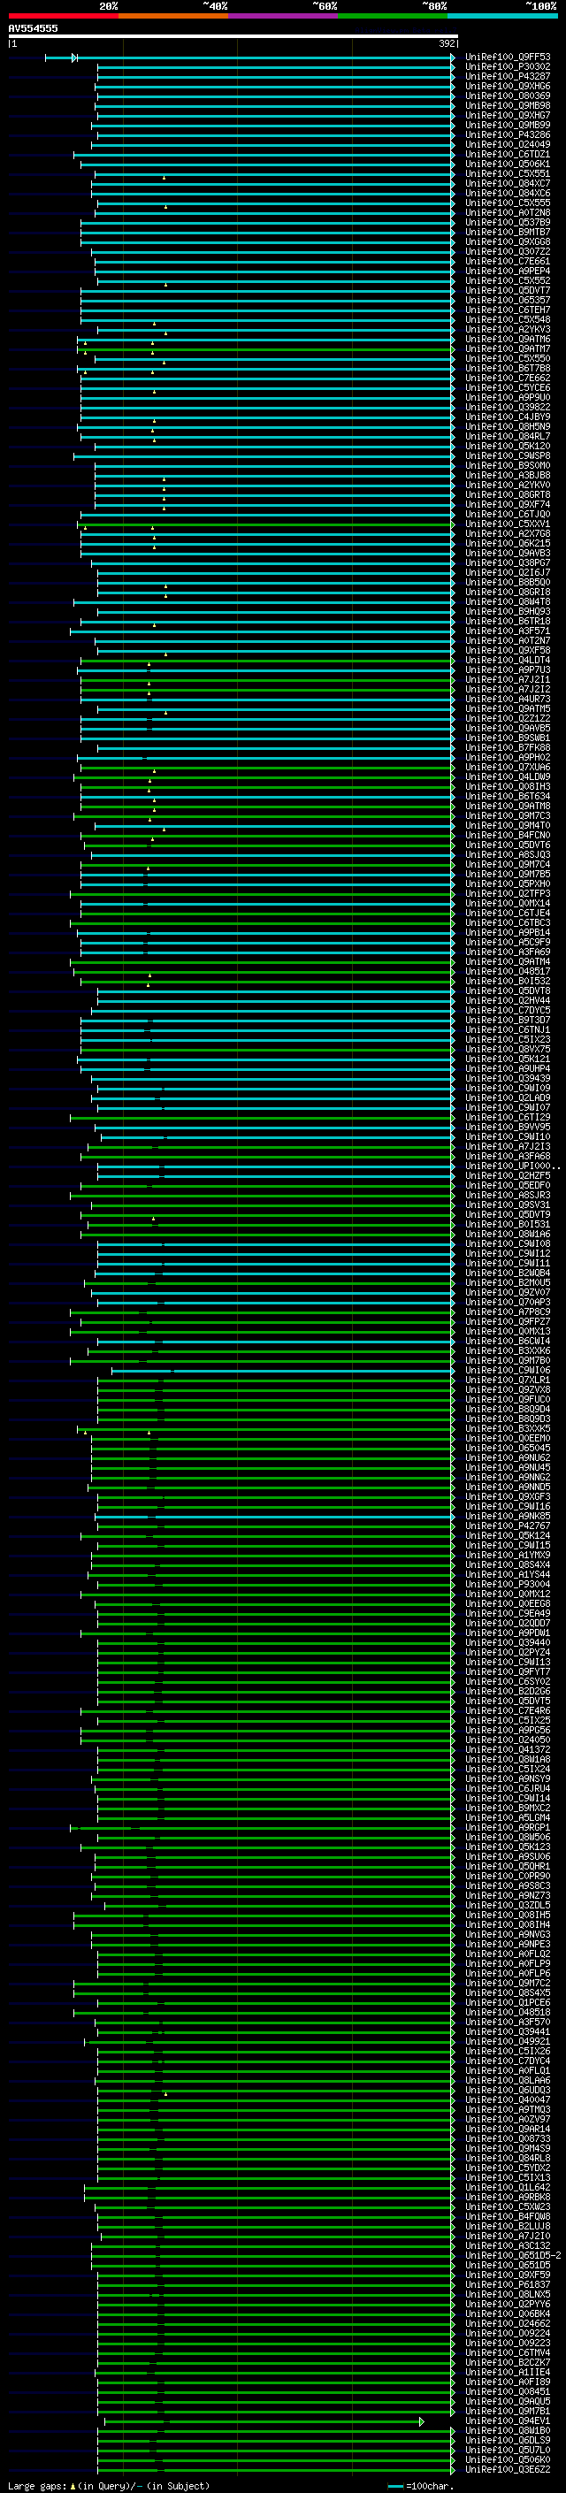Screen dimensions: 566x2493
Task: Select hit UniRef100_P43287
Action: (x=508, y=76)
